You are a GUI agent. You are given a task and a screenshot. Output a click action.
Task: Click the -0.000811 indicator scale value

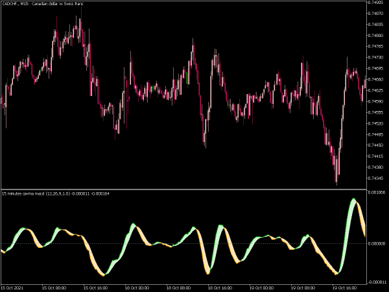pos(377,282)
